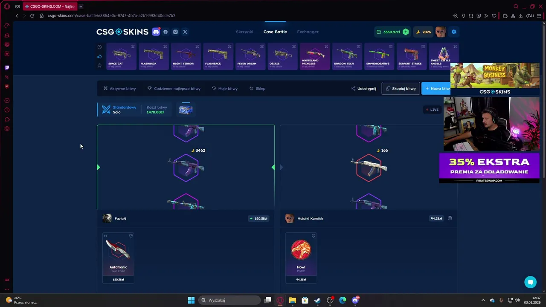Click the 2026 coins counter

[x=424, y=32]
